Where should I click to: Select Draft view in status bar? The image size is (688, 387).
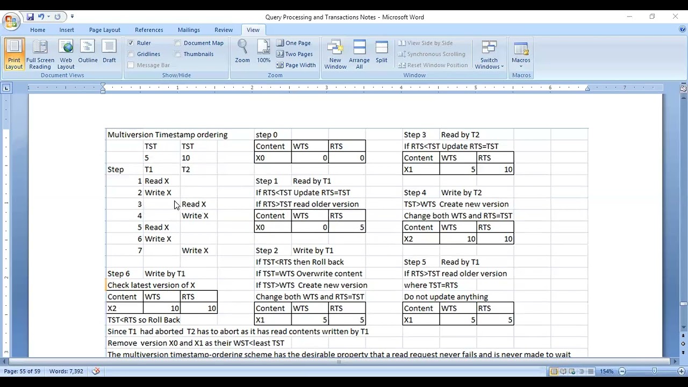pos(591,371)
